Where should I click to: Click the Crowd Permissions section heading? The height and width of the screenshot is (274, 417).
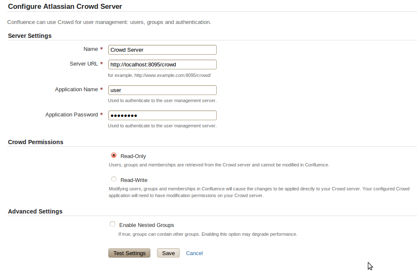(x=36, y=142)
